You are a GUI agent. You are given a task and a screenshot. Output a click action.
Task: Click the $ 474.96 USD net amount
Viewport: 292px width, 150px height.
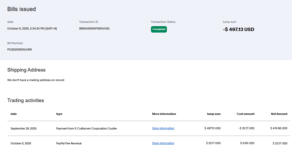pyautogui.click(x=279, y=128)
